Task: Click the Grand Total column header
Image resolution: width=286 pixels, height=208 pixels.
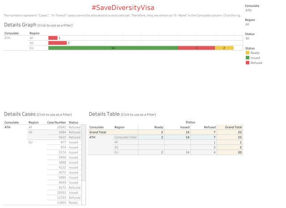Action: coord(233,127)
